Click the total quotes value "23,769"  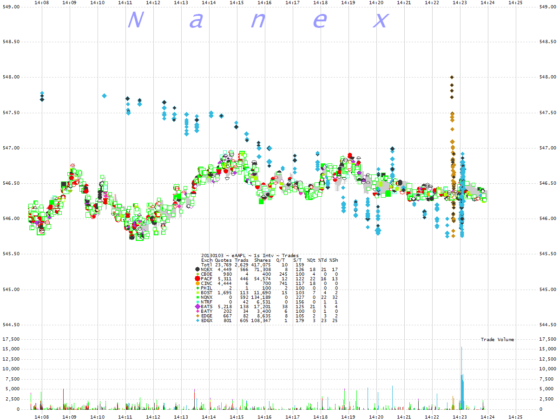(x=224, y=265)
